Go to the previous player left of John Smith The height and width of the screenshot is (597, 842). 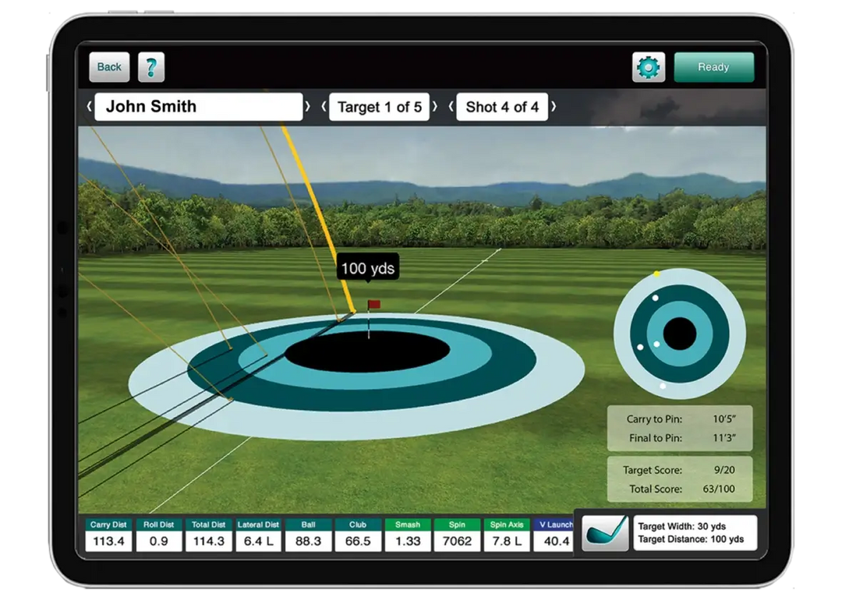coord(90,107)
